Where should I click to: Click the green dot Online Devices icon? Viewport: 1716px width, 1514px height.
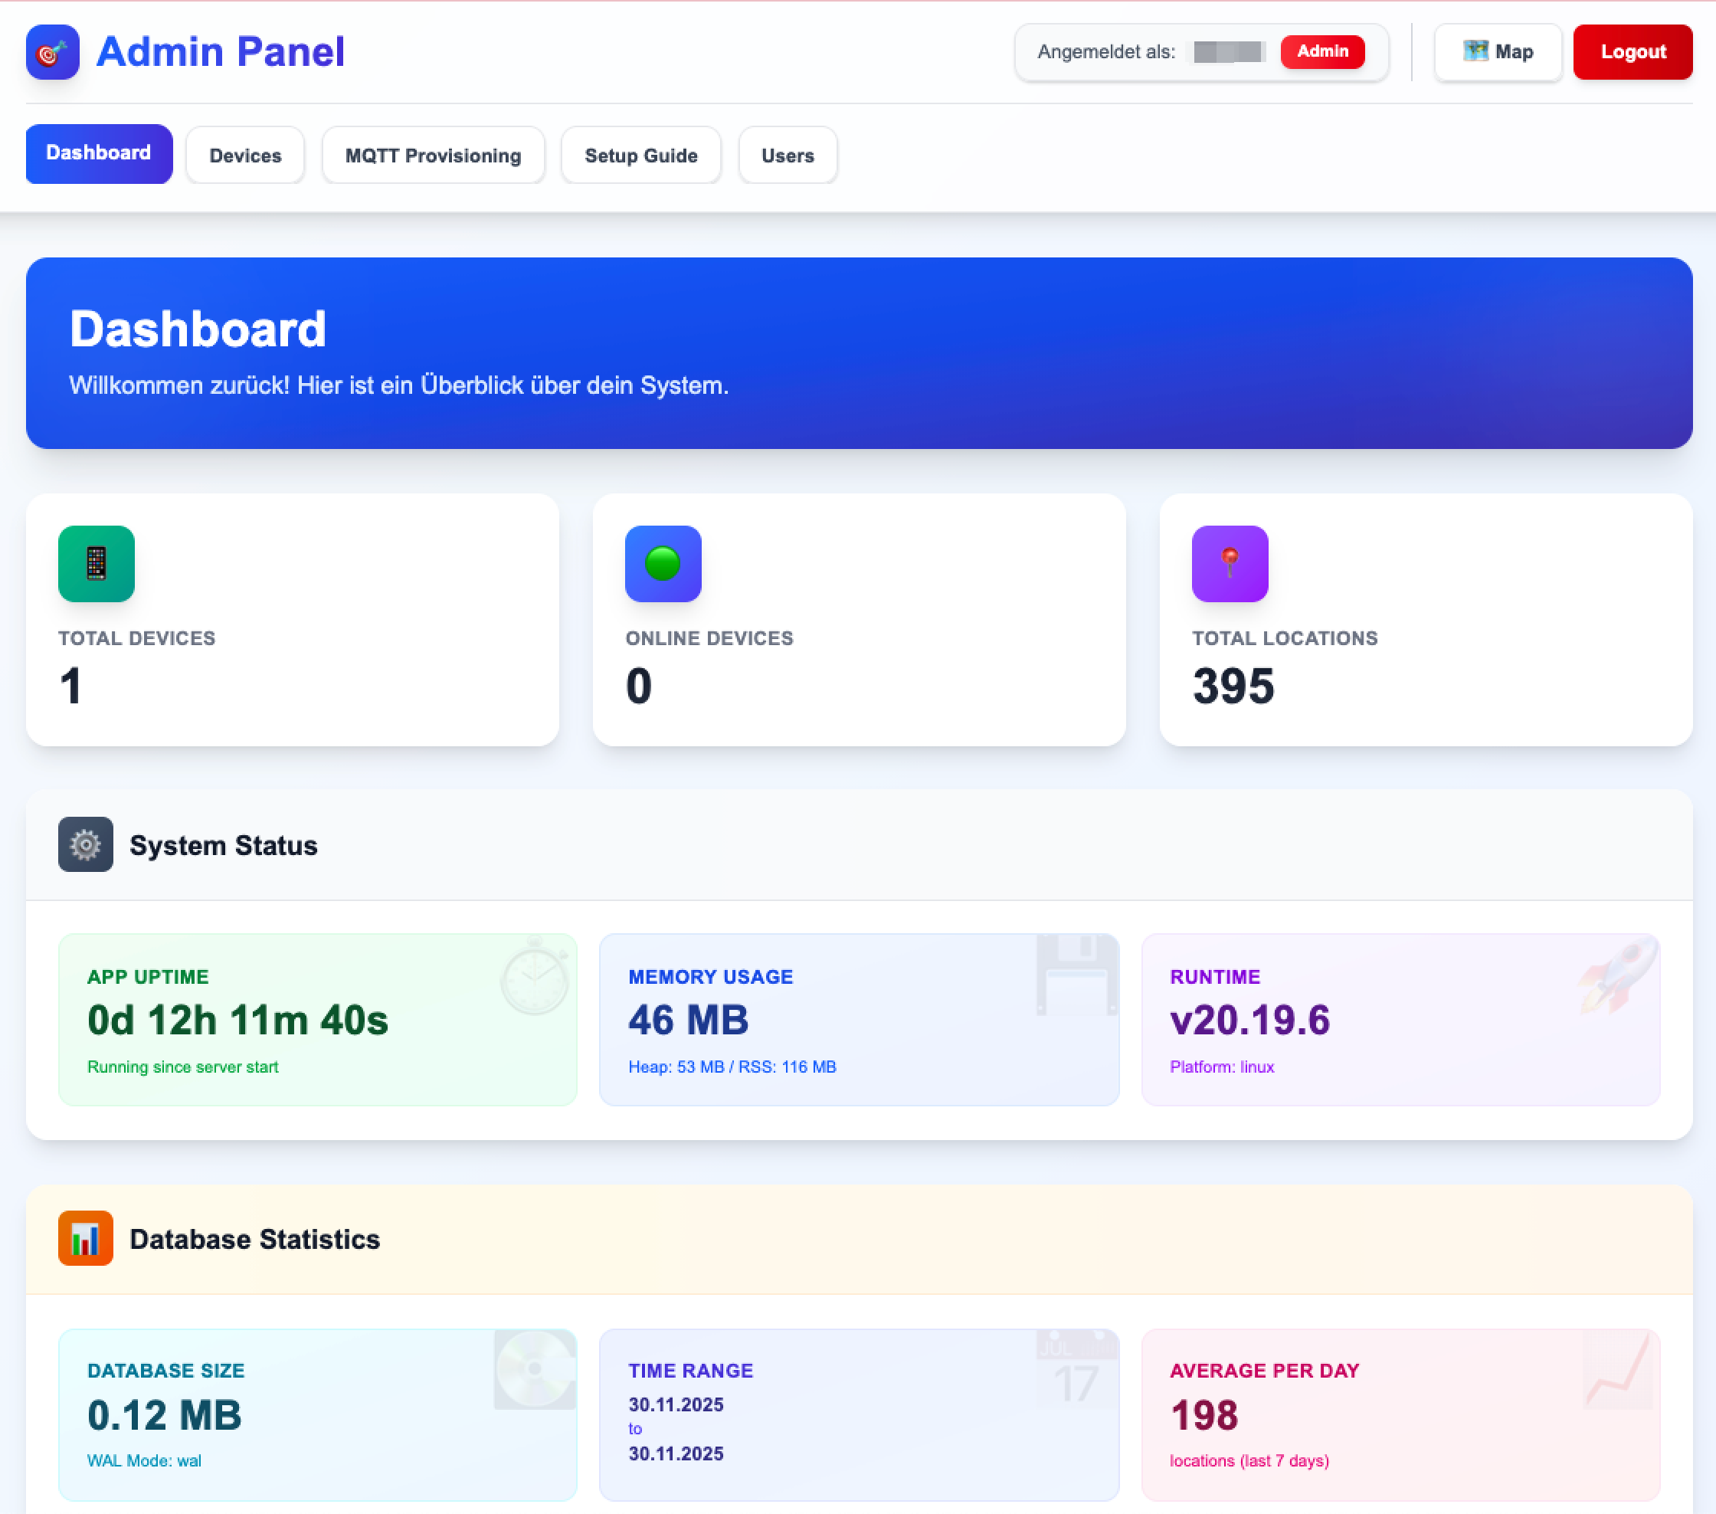point(663,563)
